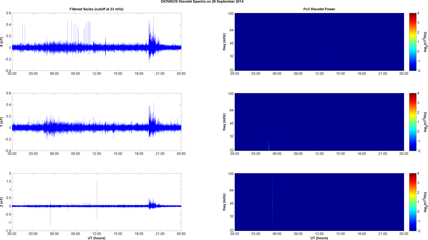Viewport: 428px width, 240px height.
Task: Click the log2(nT²/Hz) label of middle colorbar
Action: [x=425, y=122]
